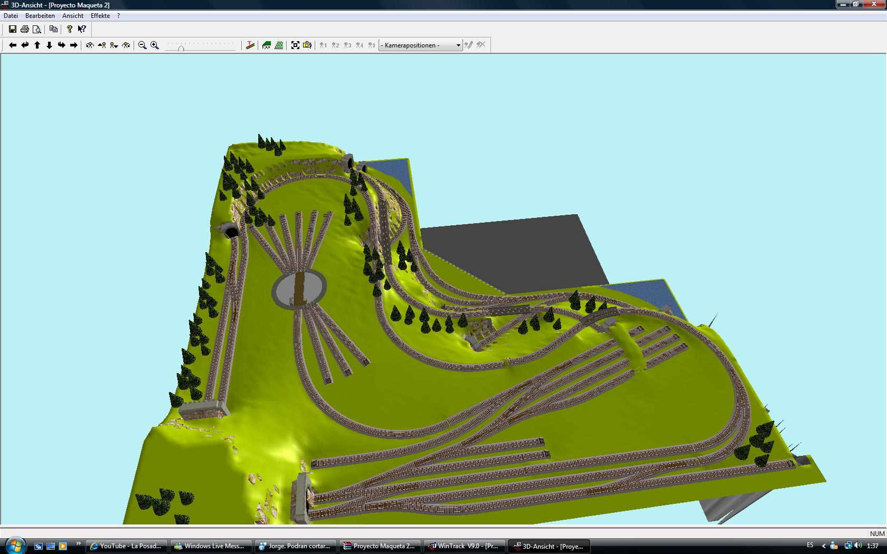Click the copy icon in toolbar
Screen dimensions: 887x554
pyautogui.click(x=53, y=29)
